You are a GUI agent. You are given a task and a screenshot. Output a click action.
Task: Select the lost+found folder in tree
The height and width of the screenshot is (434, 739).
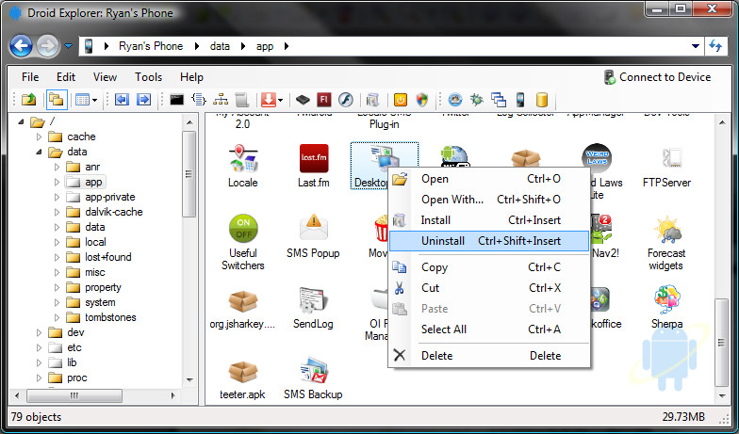108,258
